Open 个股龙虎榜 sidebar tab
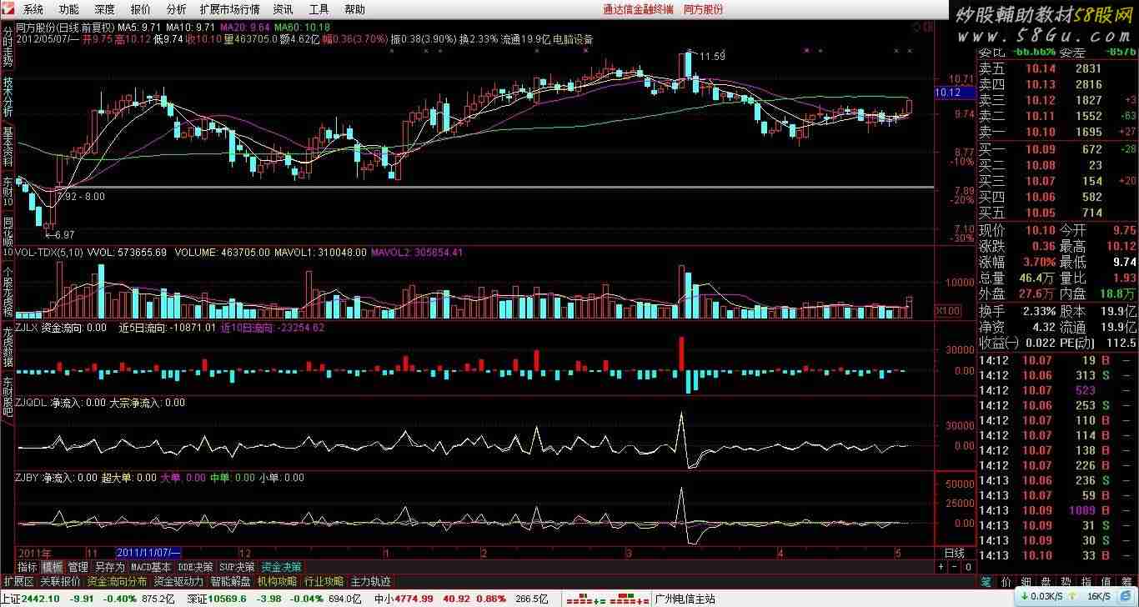 point(8,292)
